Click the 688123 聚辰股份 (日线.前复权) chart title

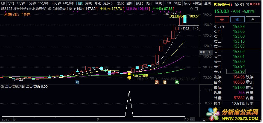[24, 9]
